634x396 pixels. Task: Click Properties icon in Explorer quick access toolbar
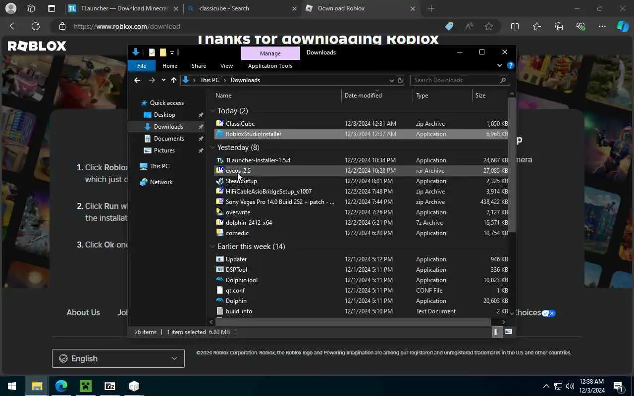coord(152,52)
